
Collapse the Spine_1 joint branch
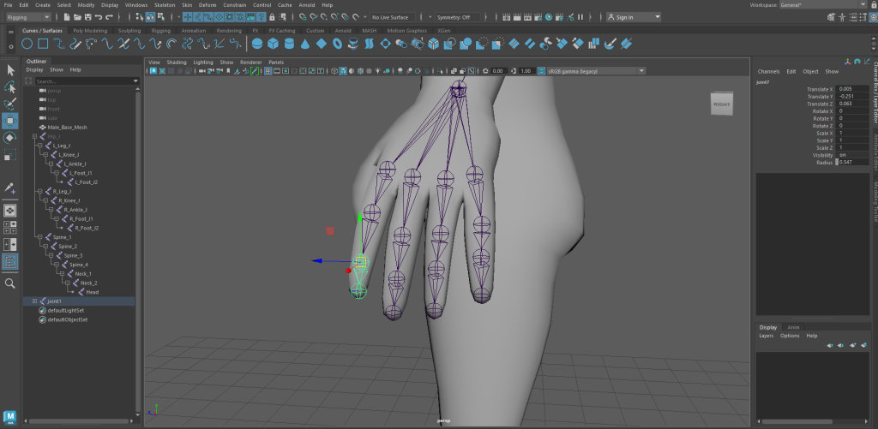39,237
